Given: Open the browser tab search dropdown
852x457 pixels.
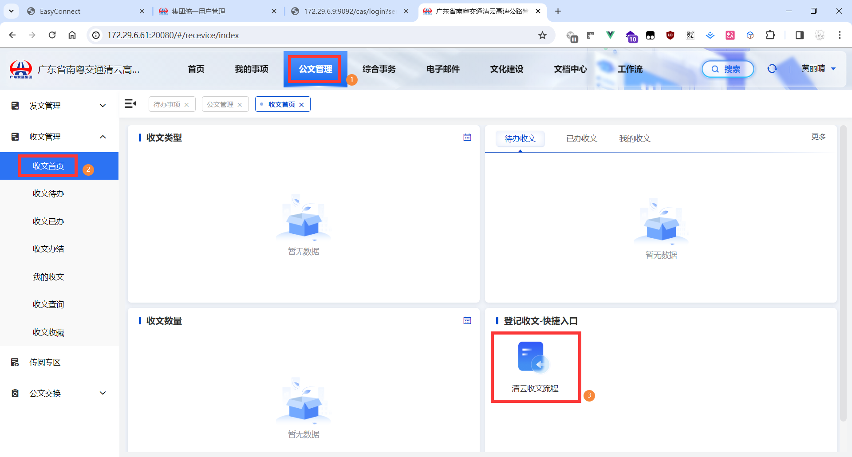Looking at the screenshot, I should 11,11.
